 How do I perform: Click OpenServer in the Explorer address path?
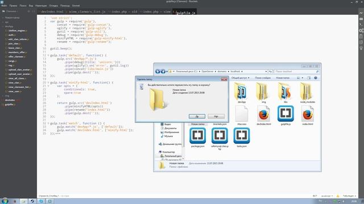[207, 71]
